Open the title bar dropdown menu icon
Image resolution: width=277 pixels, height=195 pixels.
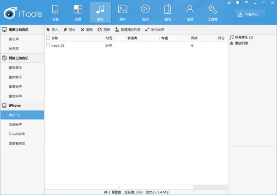247,3
